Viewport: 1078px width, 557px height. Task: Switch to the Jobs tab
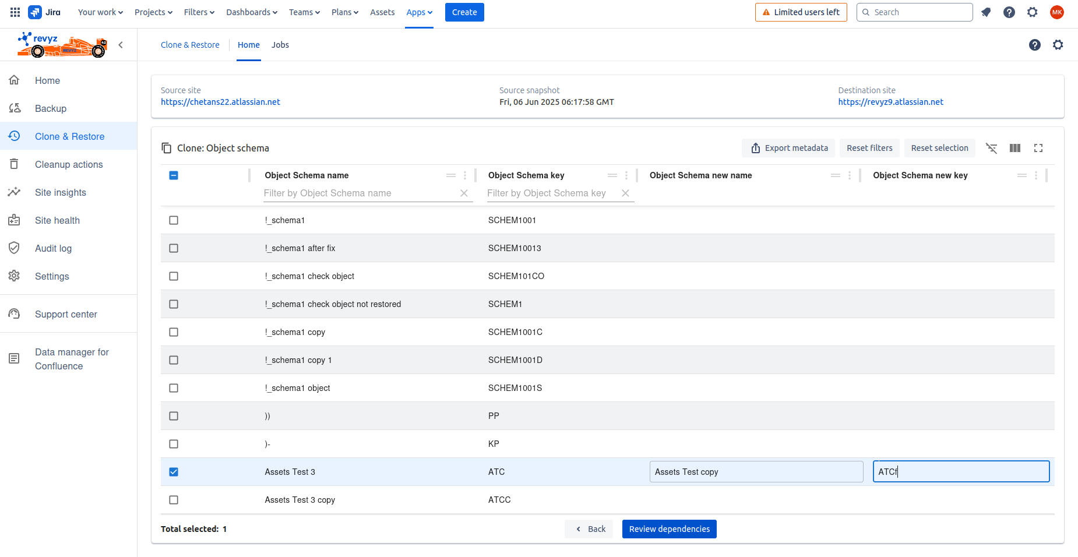point(280,45)
